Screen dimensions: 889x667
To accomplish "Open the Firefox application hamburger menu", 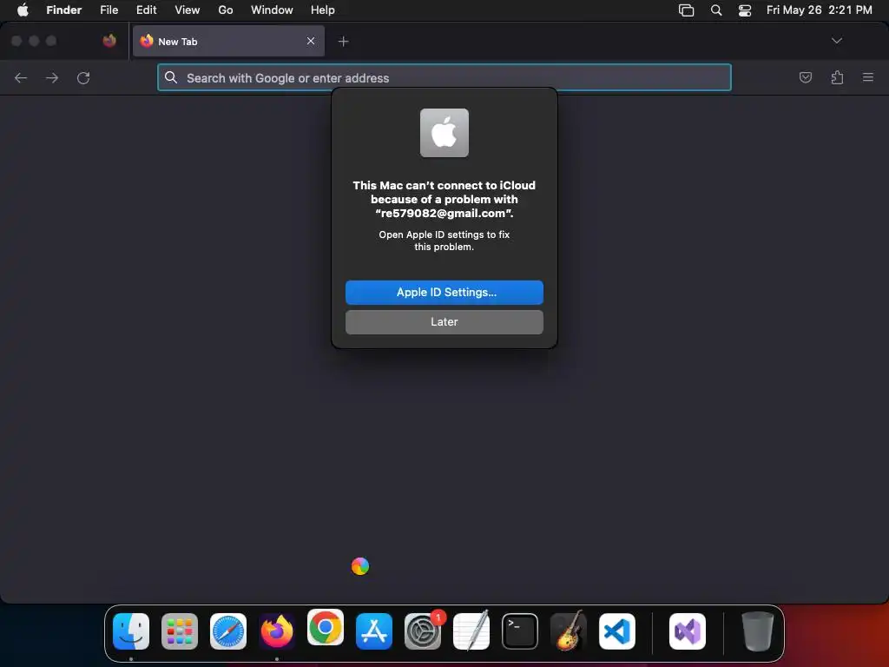I will coord(867,77).
